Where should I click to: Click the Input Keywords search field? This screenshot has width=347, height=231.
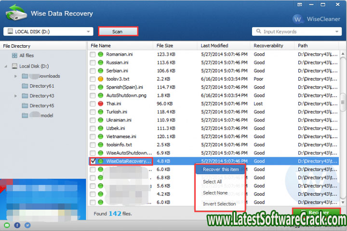(296, 31)
